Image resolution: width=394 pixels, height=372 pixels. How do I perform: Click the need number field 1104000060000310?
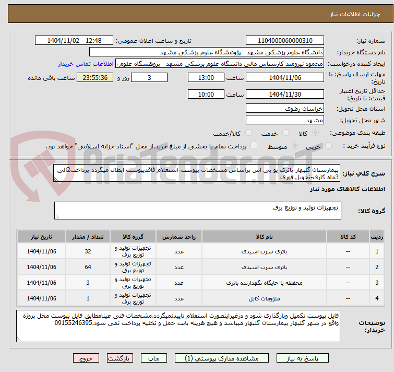pyautogui.click(x=285, y=41)
